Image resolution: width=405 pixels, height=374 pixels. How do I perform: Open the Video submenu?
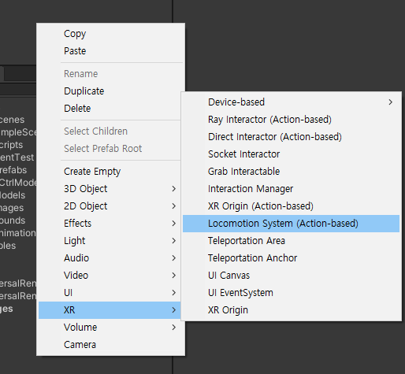(110, 276)
